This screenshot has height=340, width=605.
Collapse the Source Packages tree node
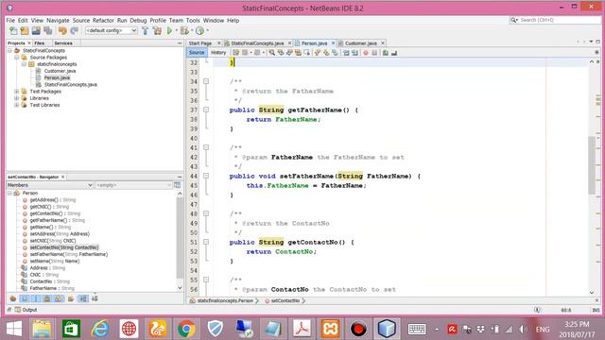(17, 58)
